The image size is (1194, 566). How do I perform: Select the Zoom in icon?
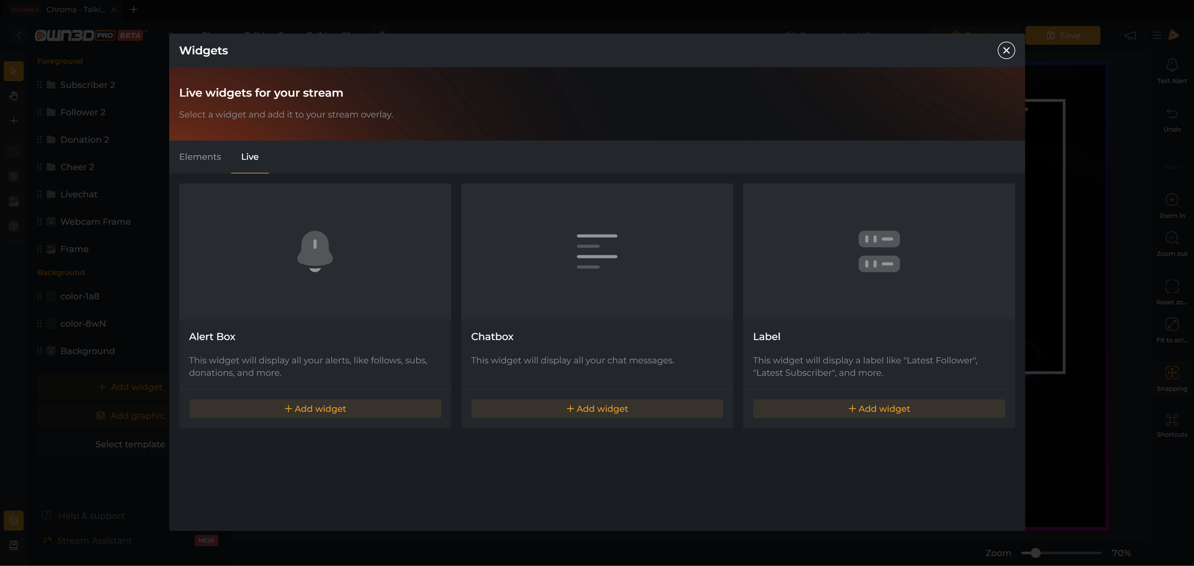pos(1172,201)
